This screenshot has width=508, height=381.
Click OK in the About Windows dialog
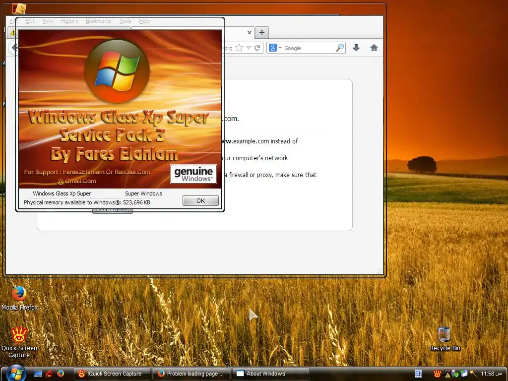(x=200, y=200)
